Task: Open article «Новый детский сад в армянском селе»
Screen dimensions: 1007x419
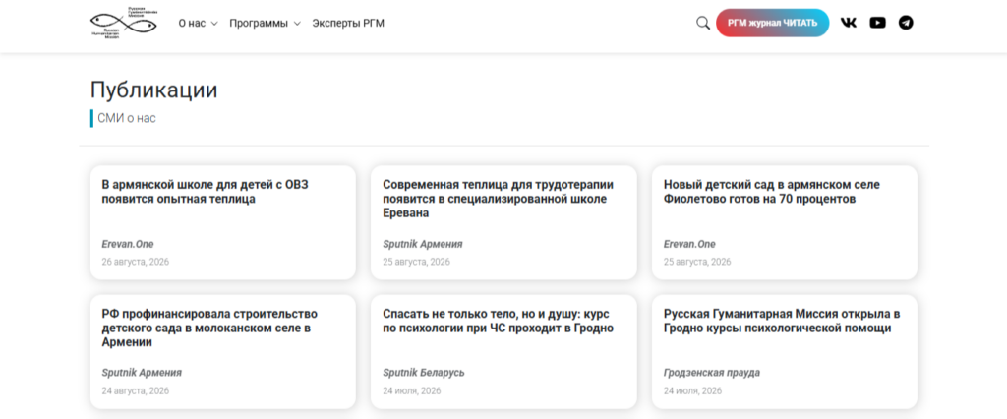Action: (x=772, y=192)
